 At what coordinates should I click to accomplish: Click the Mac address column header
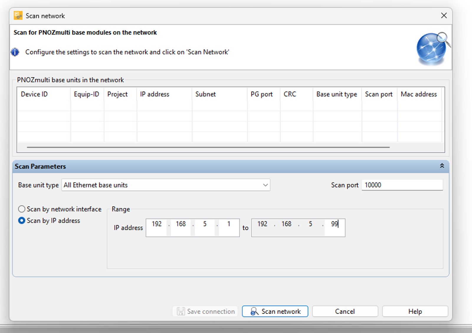point(419,94)
